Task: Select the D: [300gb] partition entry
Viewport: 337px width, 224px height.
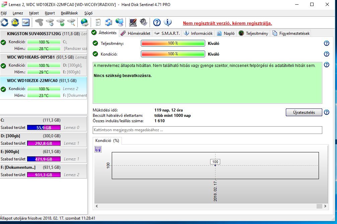Action: point(44,140)
